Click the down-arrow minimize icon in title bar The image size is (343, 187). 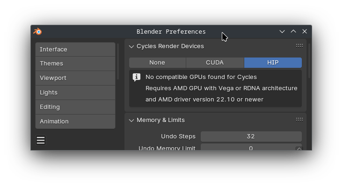coord(282,31)
